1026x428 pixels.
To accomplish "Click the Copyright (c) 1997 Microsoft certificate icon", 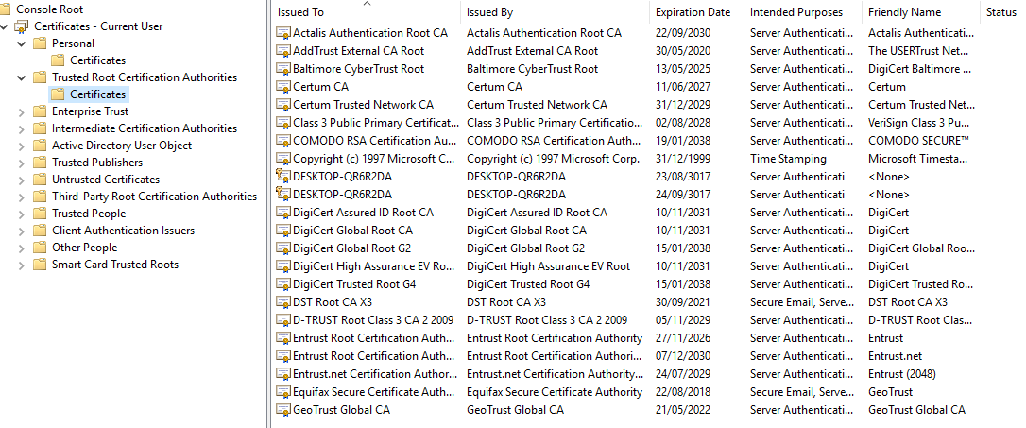I will (x=283, y=159).
